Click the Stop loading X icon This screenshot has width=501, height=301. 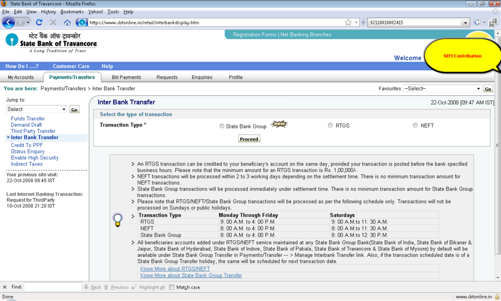pos(53,23)
